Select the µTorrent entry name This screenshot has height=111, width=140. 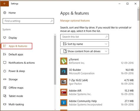click(74, 59)
